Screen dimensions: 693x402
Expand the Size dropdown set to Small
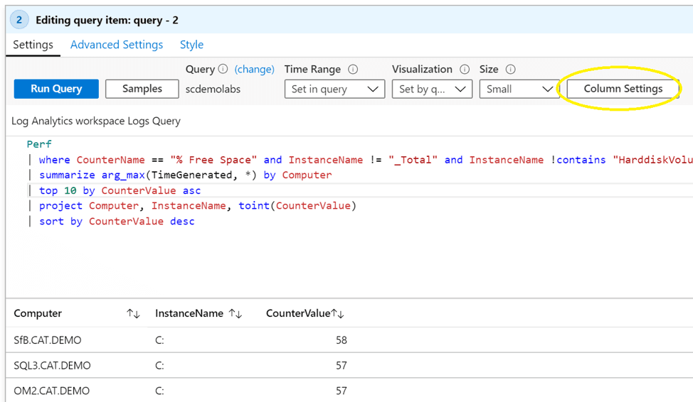(519, 89)
